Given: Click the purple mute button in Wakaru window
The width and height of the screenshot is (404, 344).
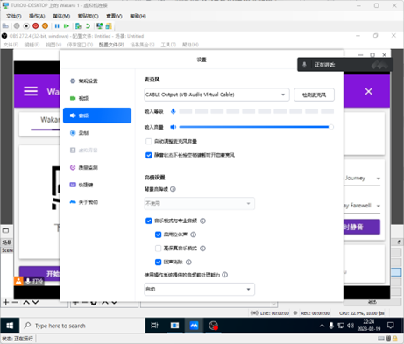Looking at the screenshot, I should pyautogui.click(x=362, y=227).
